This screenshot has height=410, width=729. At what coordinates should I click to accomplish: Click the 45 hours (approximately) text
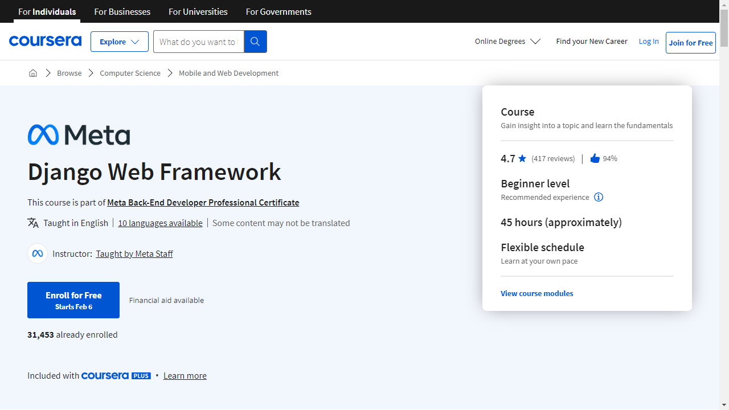click(561, 222)
